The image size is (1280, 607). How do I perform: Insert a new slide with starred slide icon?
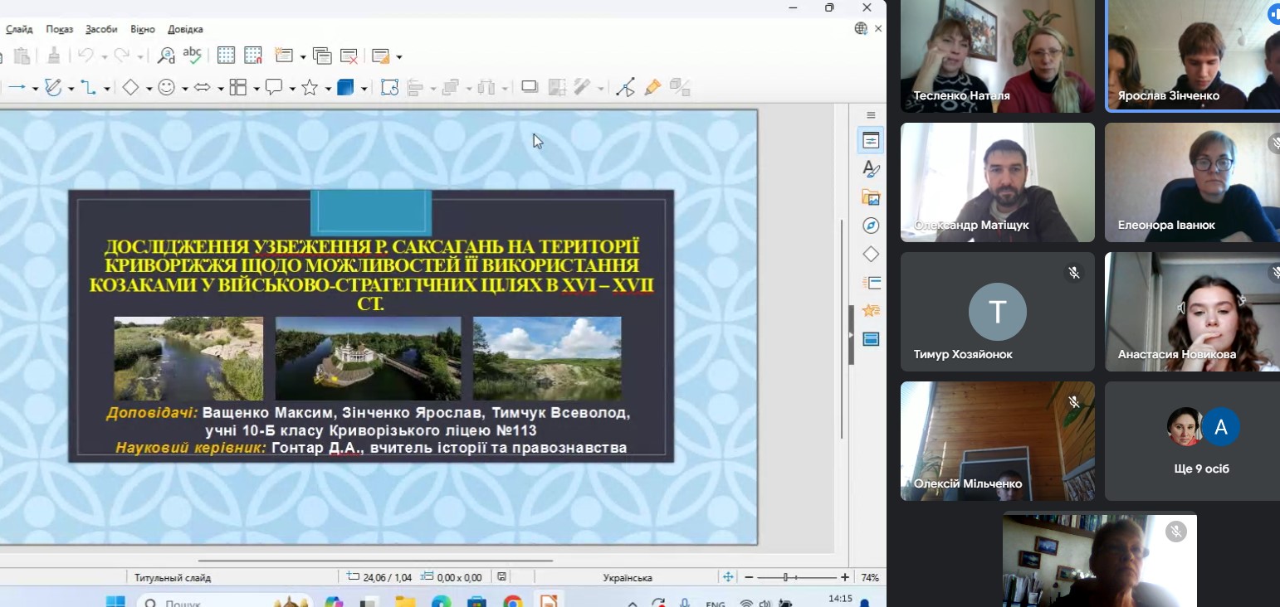pyautogui.click(x=284, y=56)
